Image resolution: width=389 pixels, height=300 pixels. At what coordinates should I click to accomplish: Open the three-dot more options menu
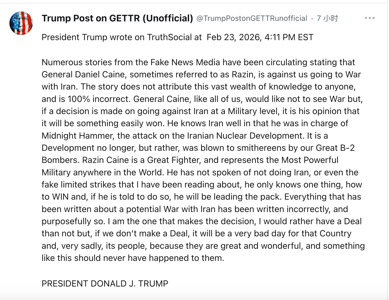pos(369,18)
